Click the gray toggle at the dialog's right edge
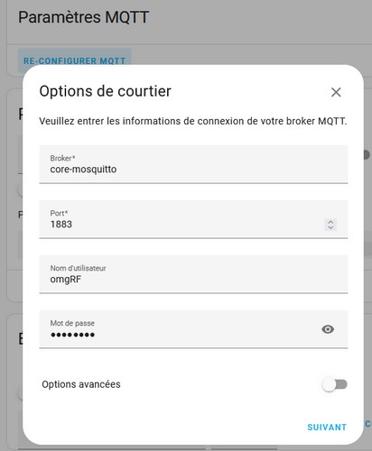The image size is (372, 451). tap(367, 155)
